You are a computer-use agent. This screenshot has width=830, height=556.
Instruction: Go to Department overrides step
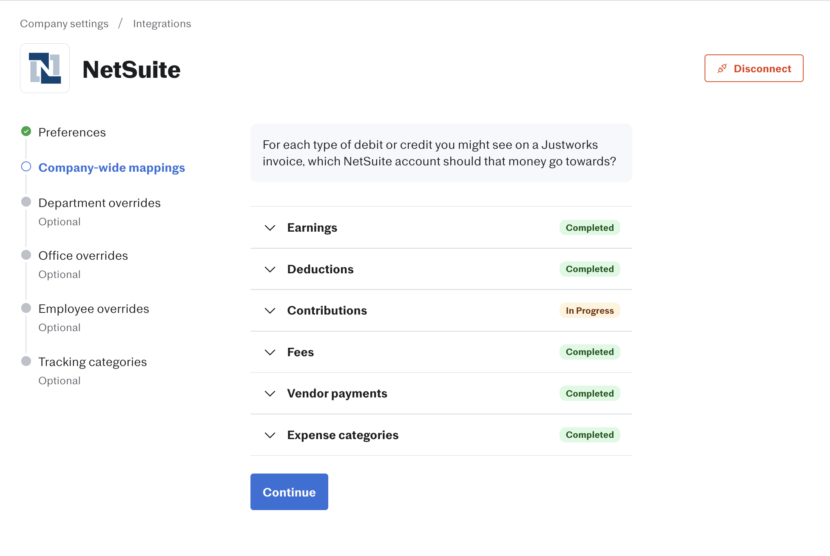pyautogui.click(x=99, y=203)
